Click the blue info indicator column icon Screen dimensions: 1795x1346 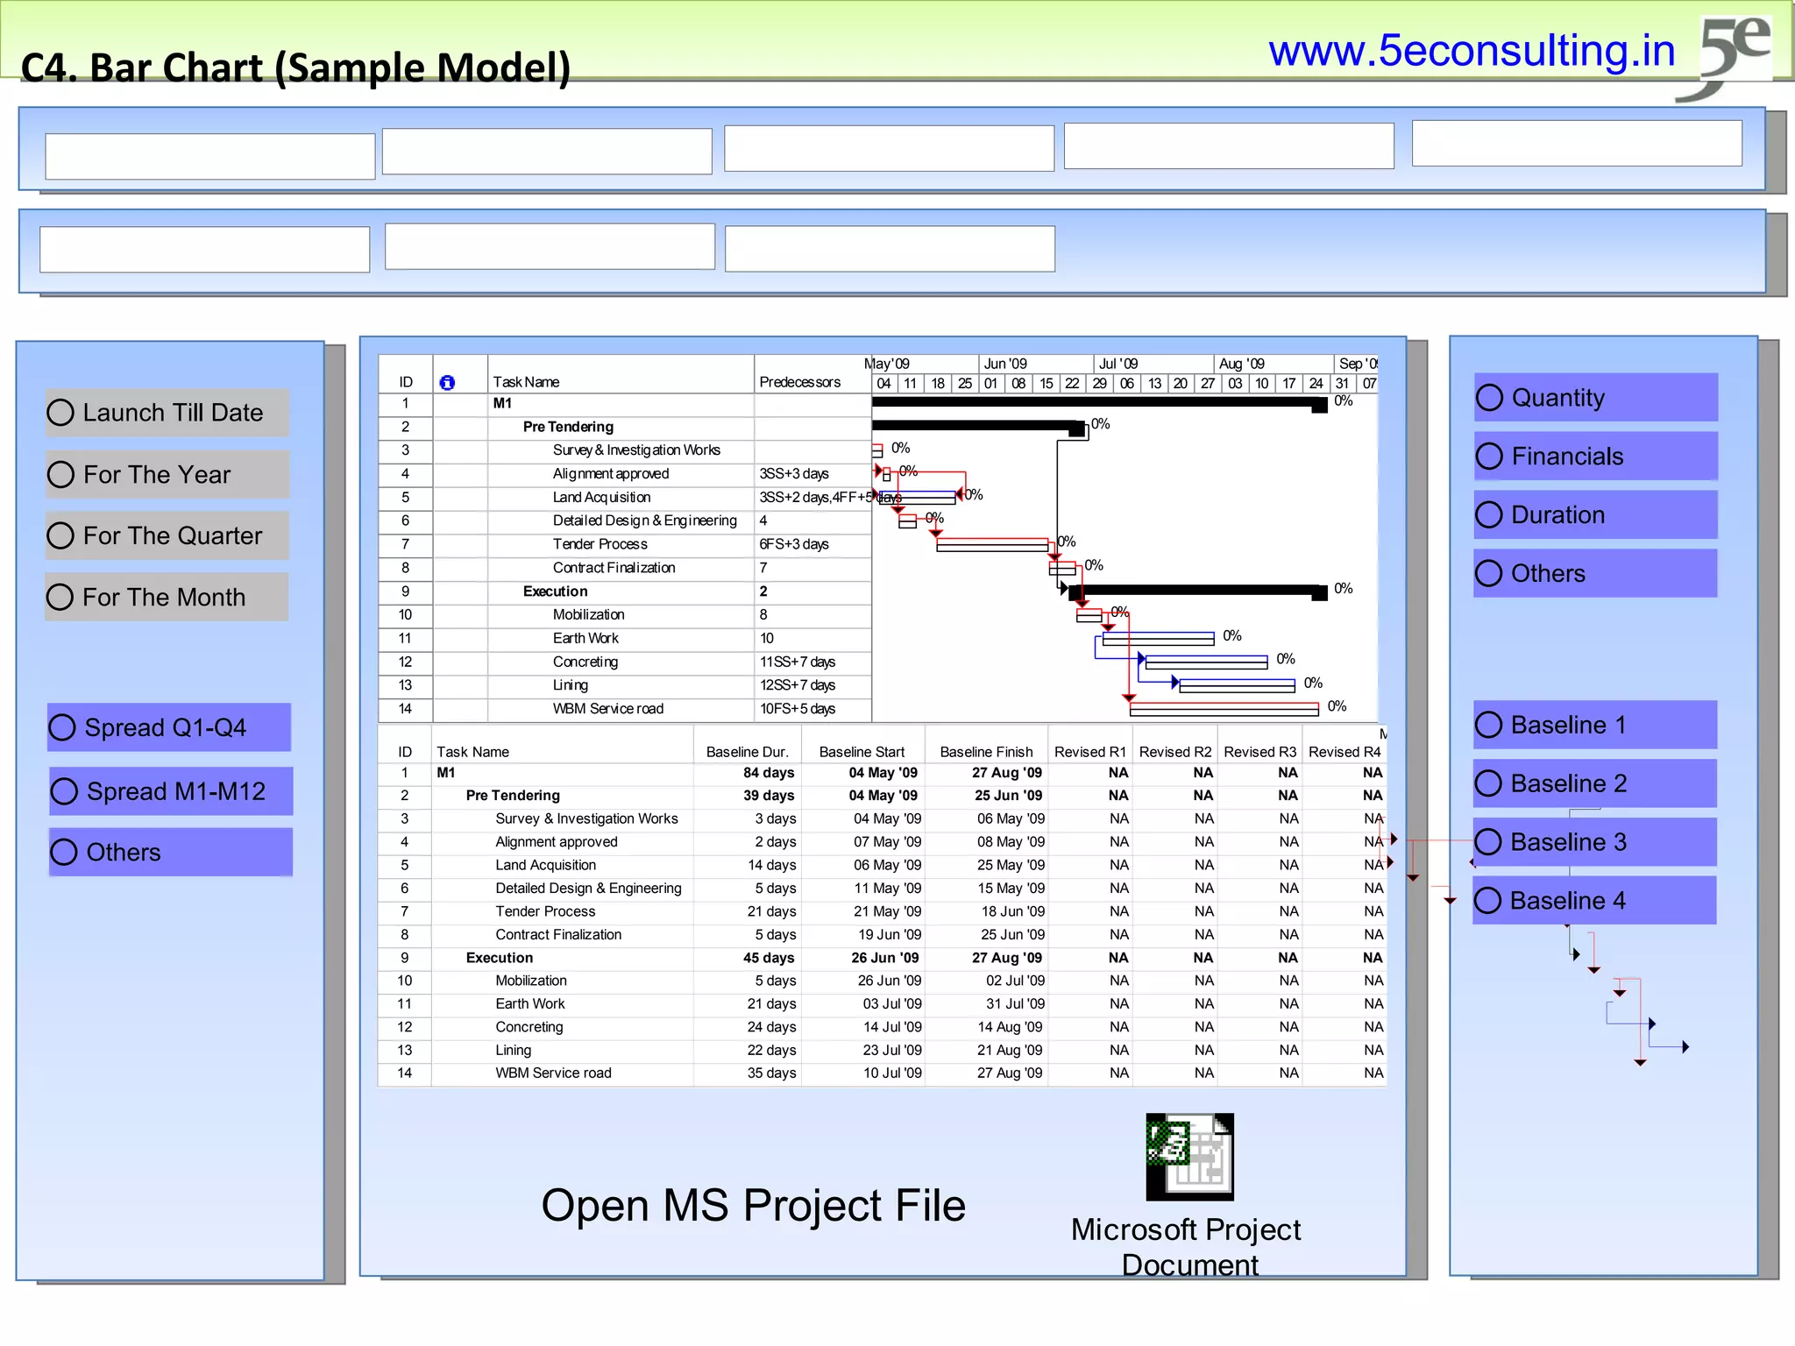[x=447, y=382]
